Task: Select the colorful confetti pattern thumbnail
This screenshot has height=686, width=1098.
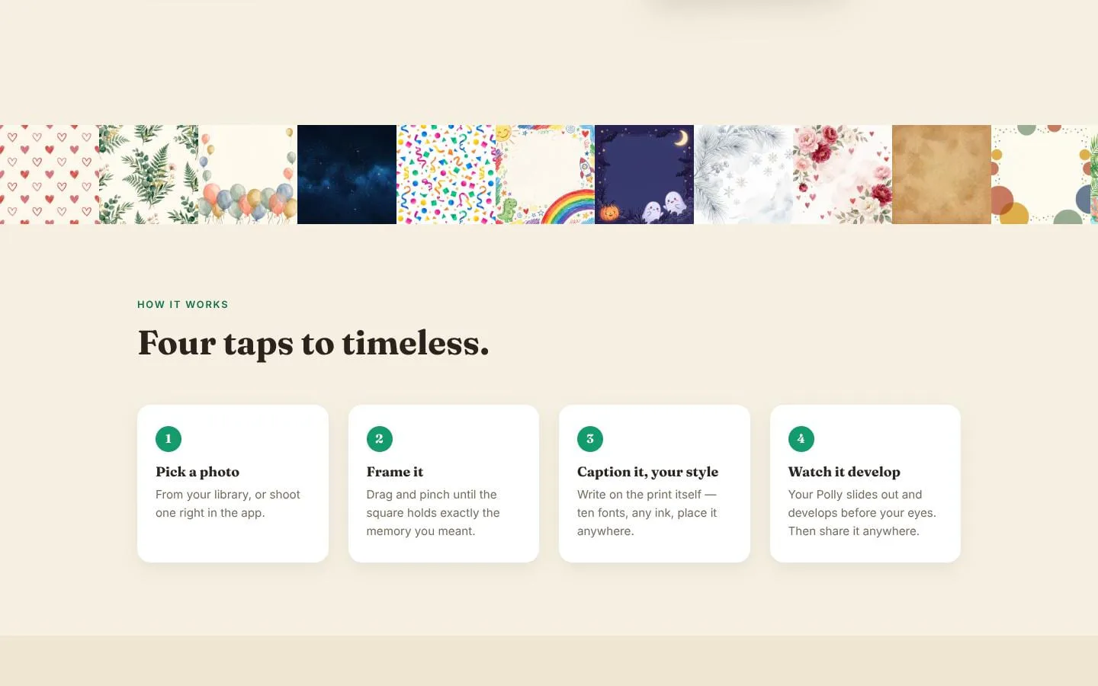Action: coord(446,175)
